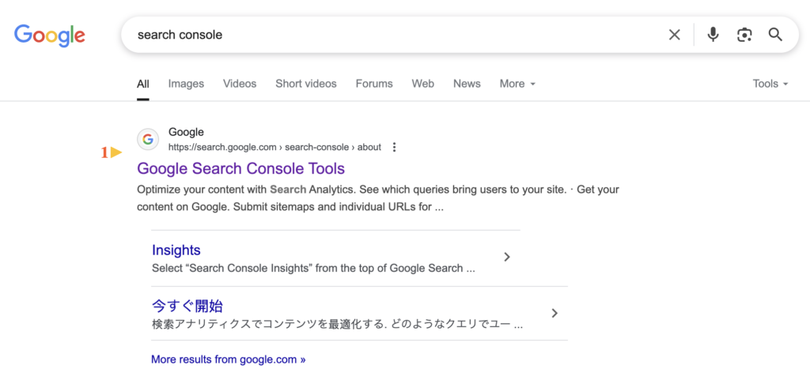Image resolution: width=810 pixels, height=380 pixels.
Task: Expand the More dropdown
Action: pos(517,84)
